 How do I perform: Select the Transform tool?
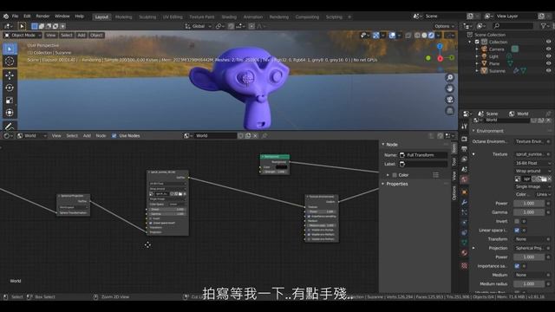click(x=10, y=113)
